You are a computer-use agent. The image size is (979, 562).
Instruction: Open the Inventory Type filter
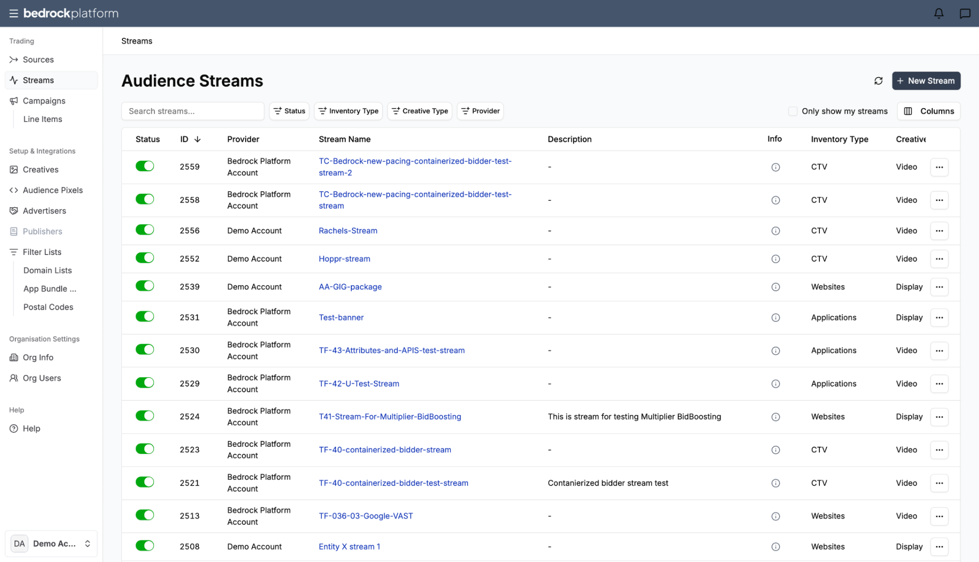349,111
